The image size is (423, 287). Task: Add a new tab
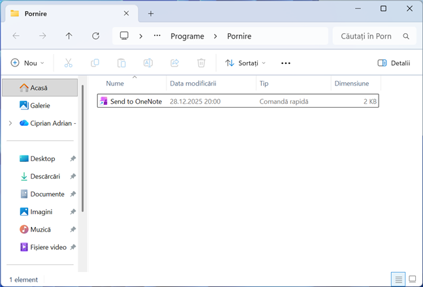coord(151,13)
